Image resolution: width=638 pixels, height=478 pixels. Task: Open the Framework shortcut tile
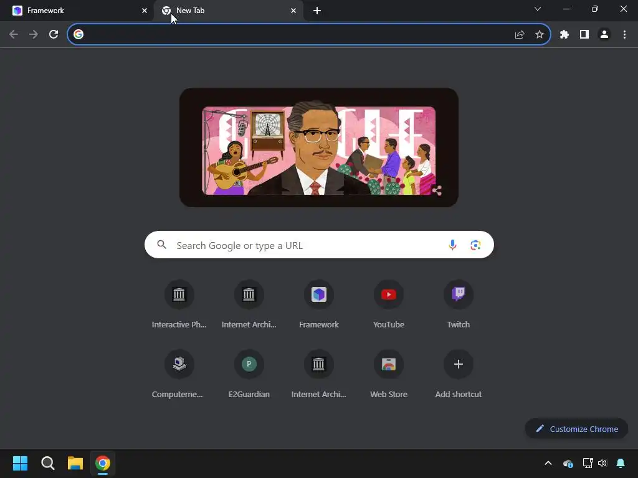319,305
